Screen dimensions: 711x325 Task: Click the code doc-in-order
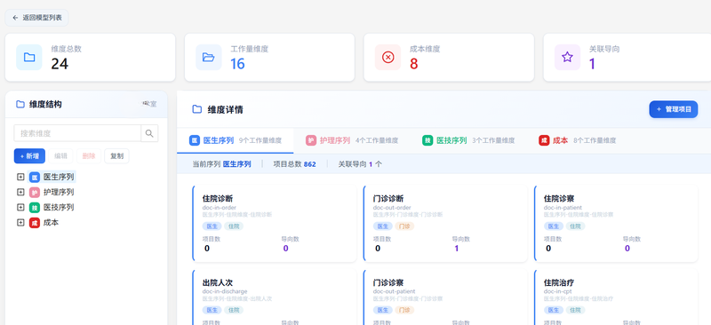[x=220, y=208]
